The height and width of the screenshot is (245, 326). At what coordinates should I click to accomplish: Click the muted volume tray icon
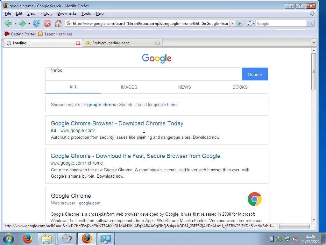[x=294, y=239]
